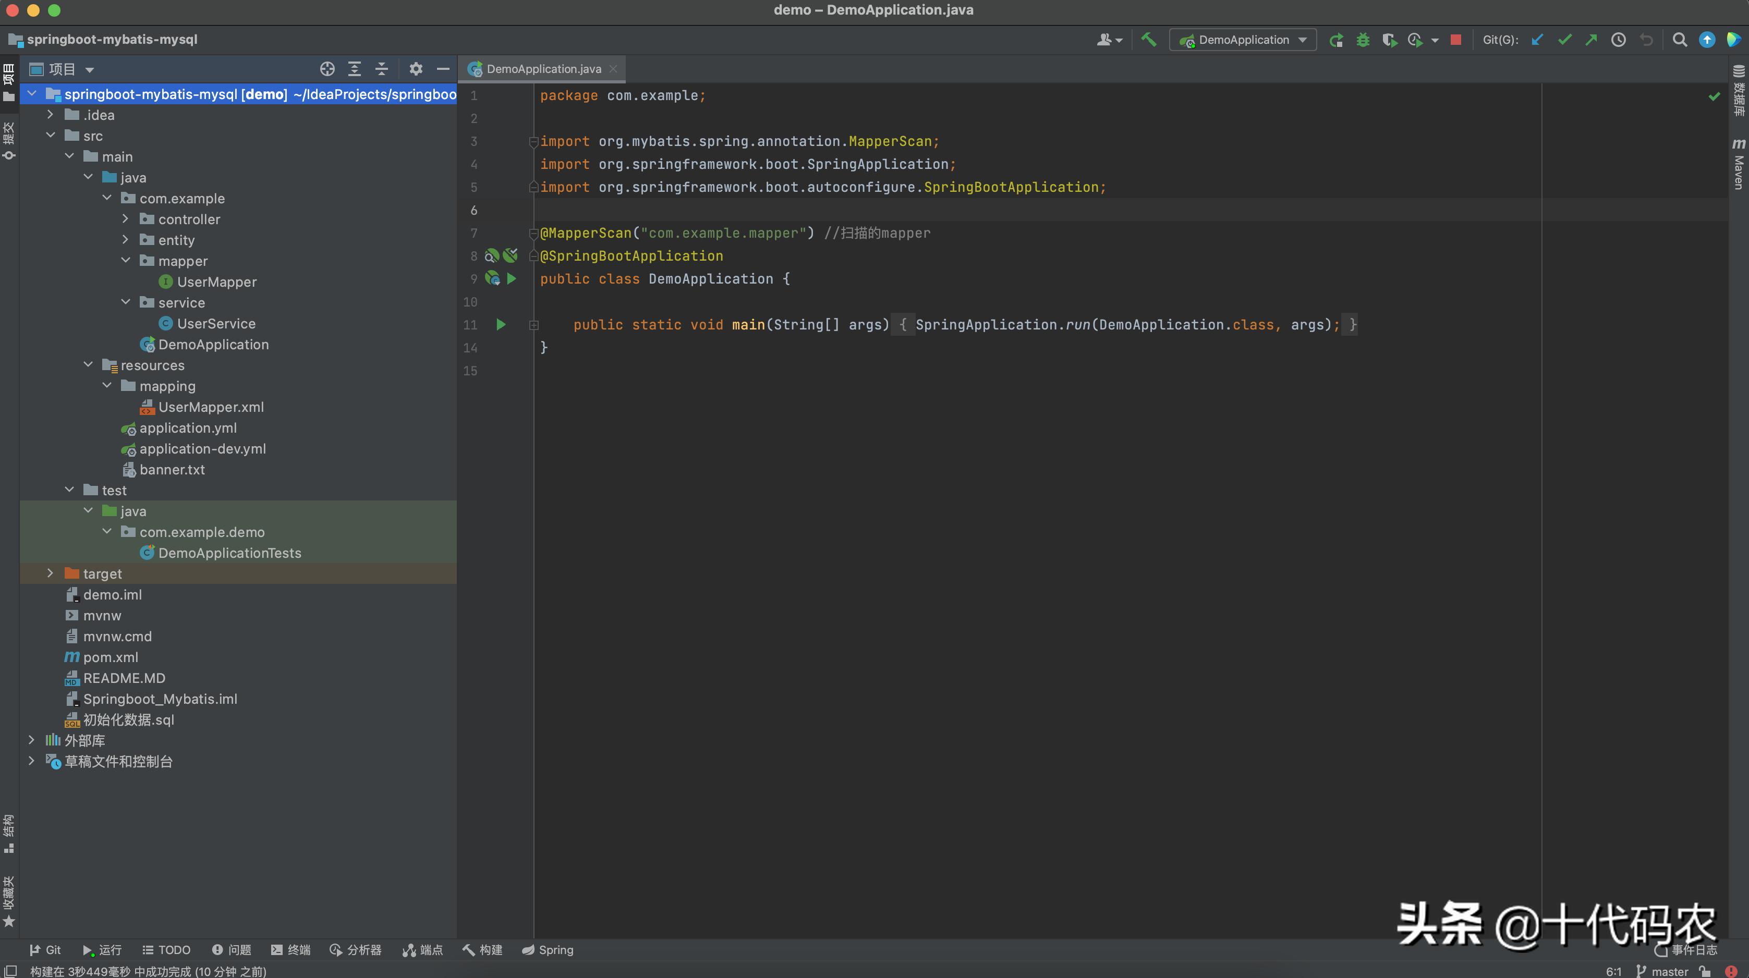Click Spring bean gutter icon on line 8

(x=492, y=256)
